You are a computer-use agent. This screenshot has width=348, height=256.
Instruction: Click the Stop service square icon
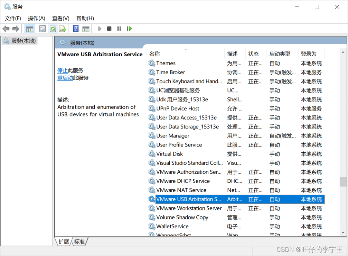pos(109,29)
